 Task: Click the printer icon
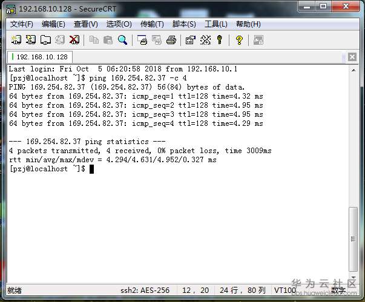pos(171,40)
